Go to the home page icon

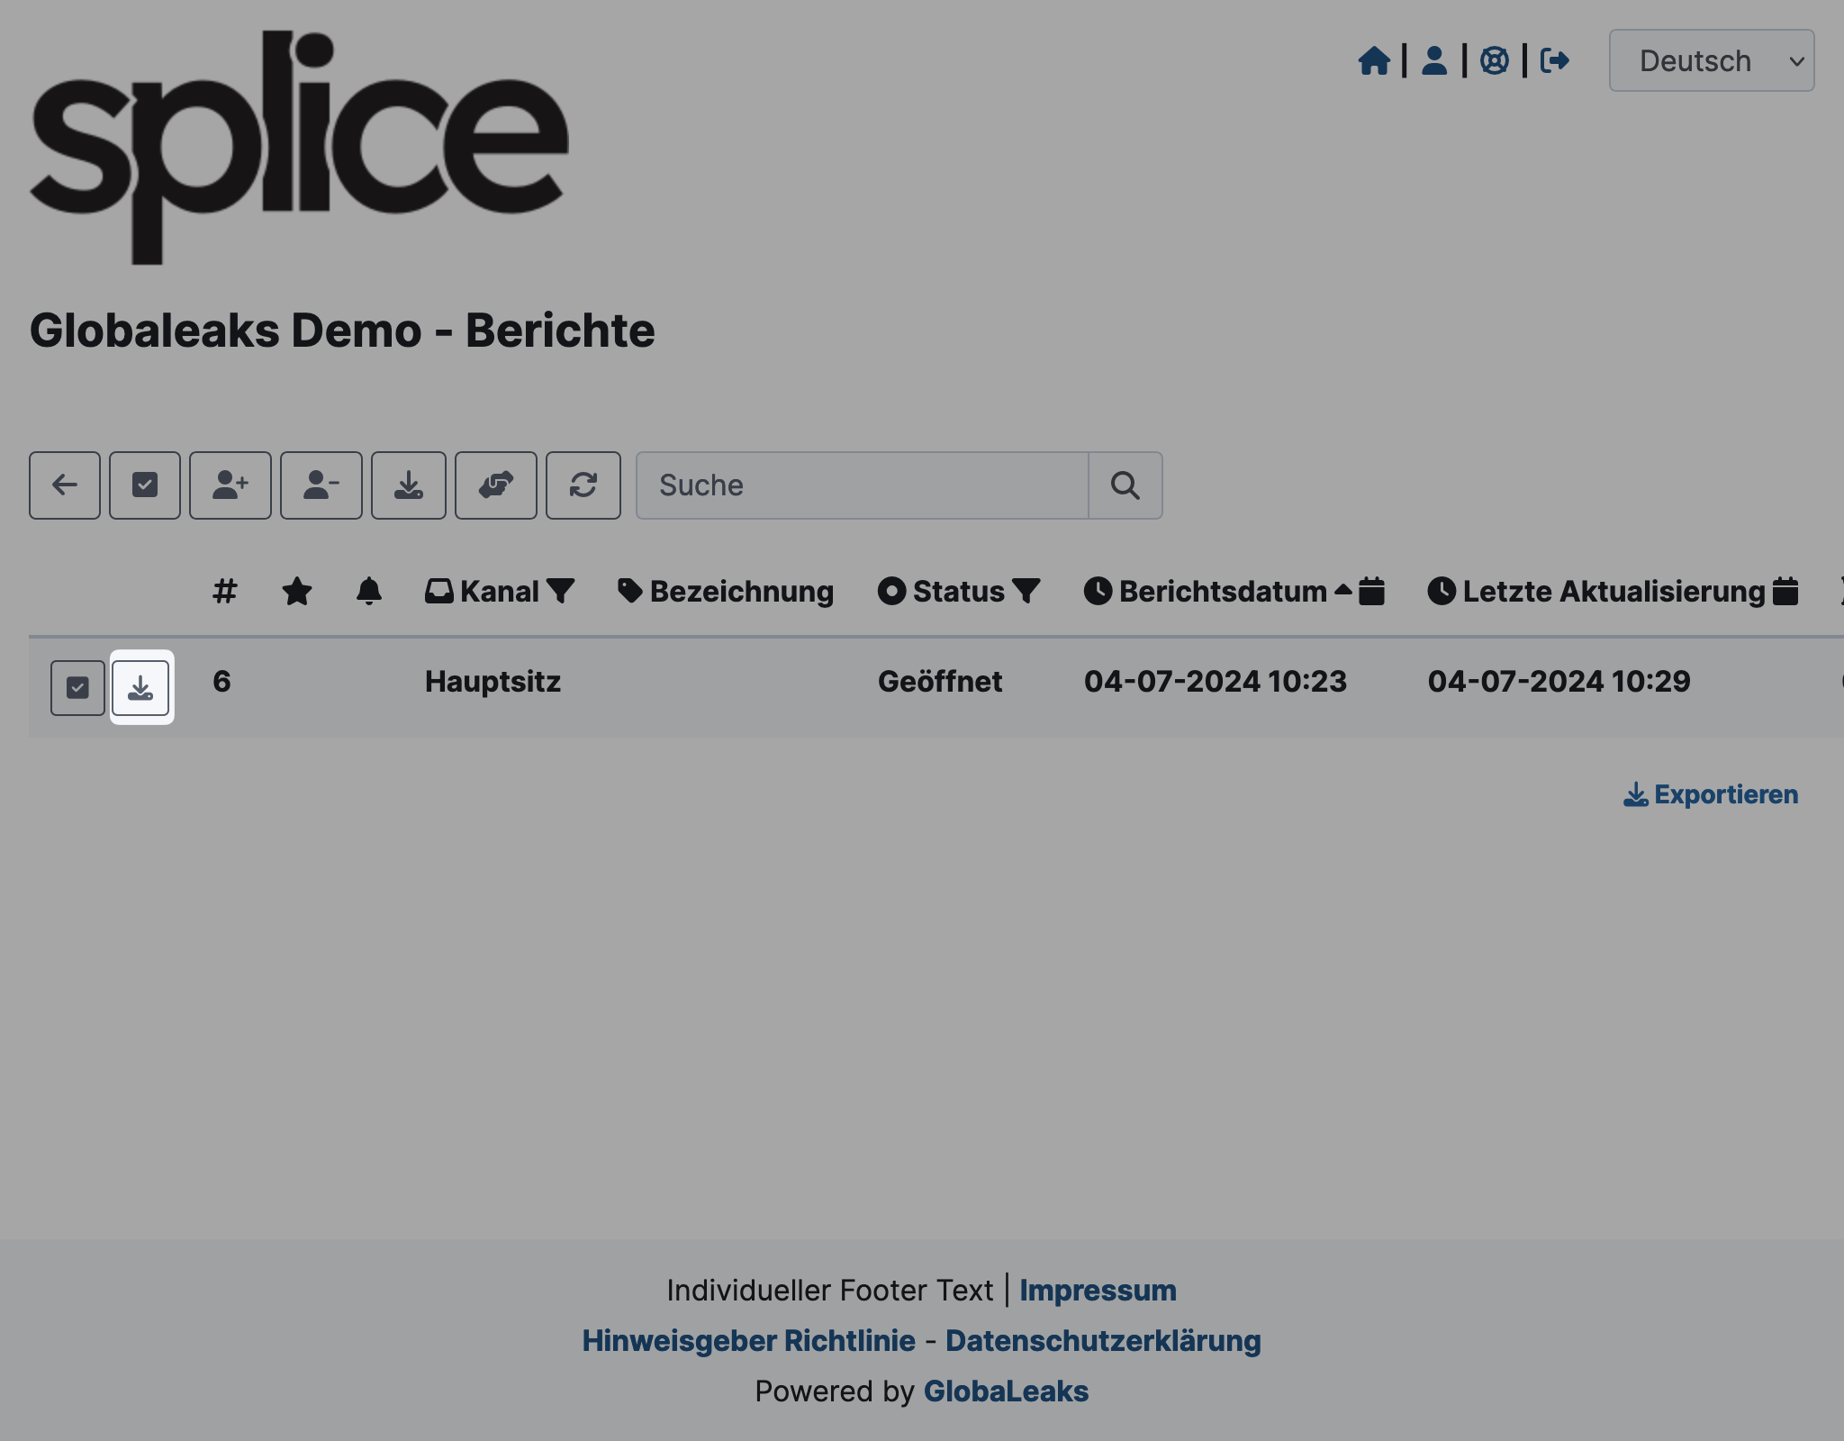(x=1374, y=61)
